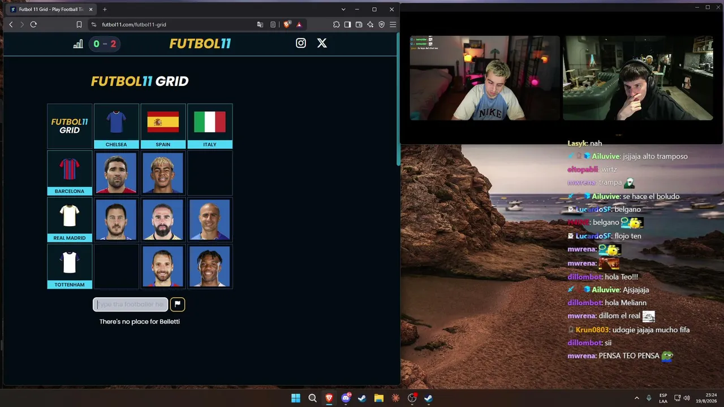Open the browser main menu

click(393, 24)
